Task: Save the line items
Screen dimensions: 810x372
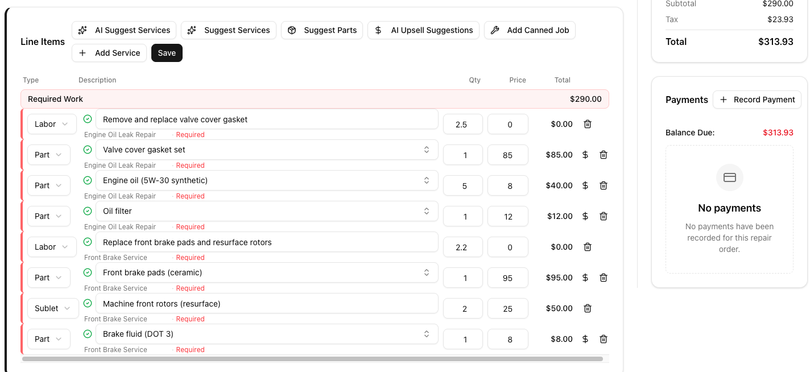Action: pos(167,53)
